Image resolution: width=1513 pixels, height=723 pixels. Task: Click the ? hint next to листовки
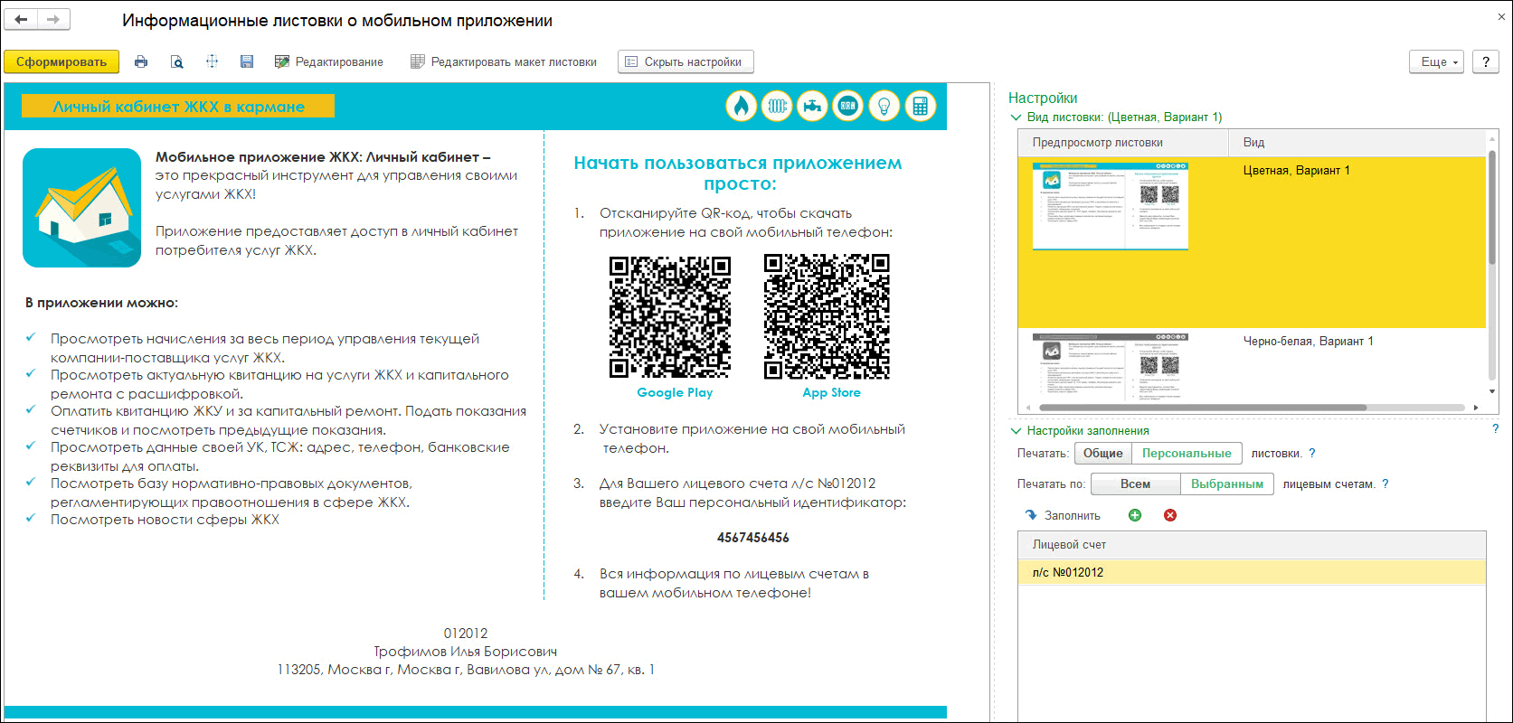1312,453
